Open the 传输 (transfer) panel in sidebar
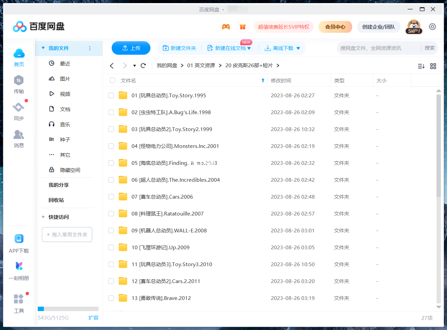Viewport: 447px width, 330px height. (x=19, y=84)
